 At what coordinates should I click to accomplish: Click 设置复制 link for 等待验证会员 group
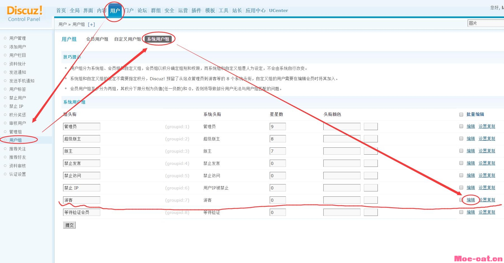pos(487,212)
